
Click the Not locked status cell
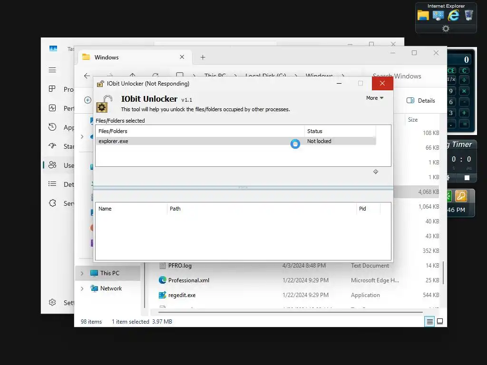[x=319, y=141]
